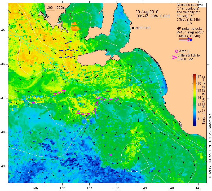This screenshot has height=191, width=212.
Task: Click the Argo 2 legend circle
Action: pos(176,51)
